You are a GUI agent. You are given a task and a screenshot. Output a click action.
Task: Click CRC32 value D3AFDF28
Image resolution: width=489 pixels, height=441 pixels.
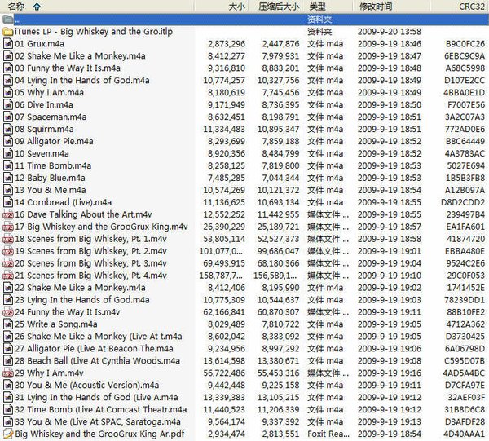pyautogui.click(x=465, y=421)
